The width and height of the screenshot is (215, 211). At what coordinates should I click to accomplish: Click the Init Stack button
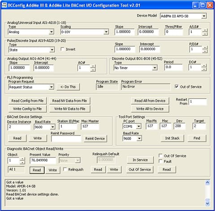coord(172,138)
